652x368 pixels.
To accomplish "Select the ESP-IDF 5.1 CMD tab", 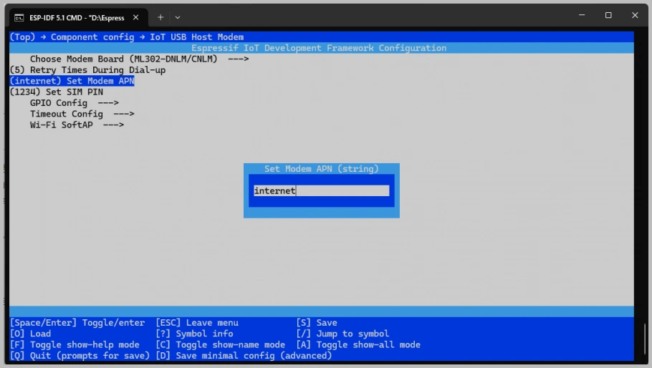I will (x=77, y=17).
